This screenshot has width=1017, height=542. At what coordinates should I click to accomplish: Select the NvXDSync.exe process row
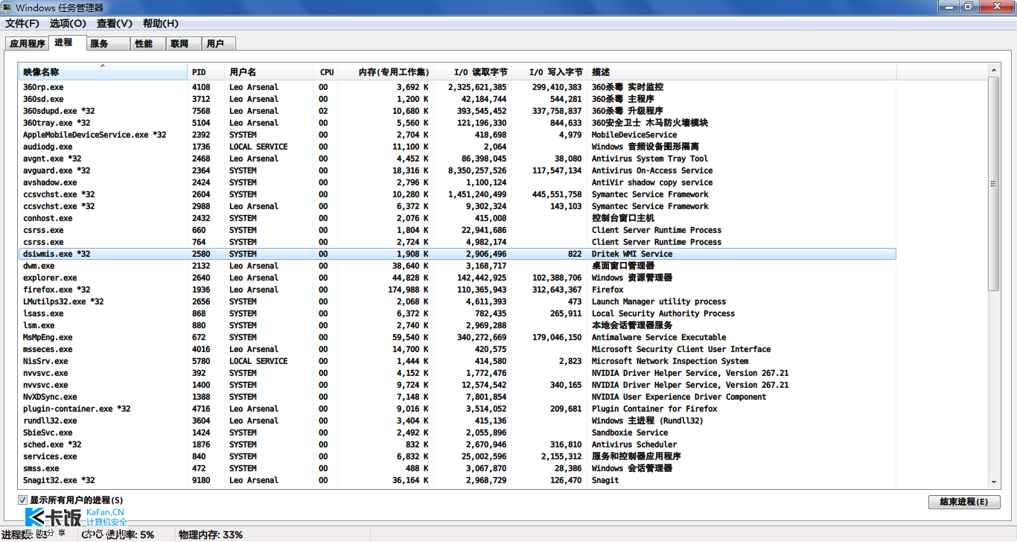(457, 397)
